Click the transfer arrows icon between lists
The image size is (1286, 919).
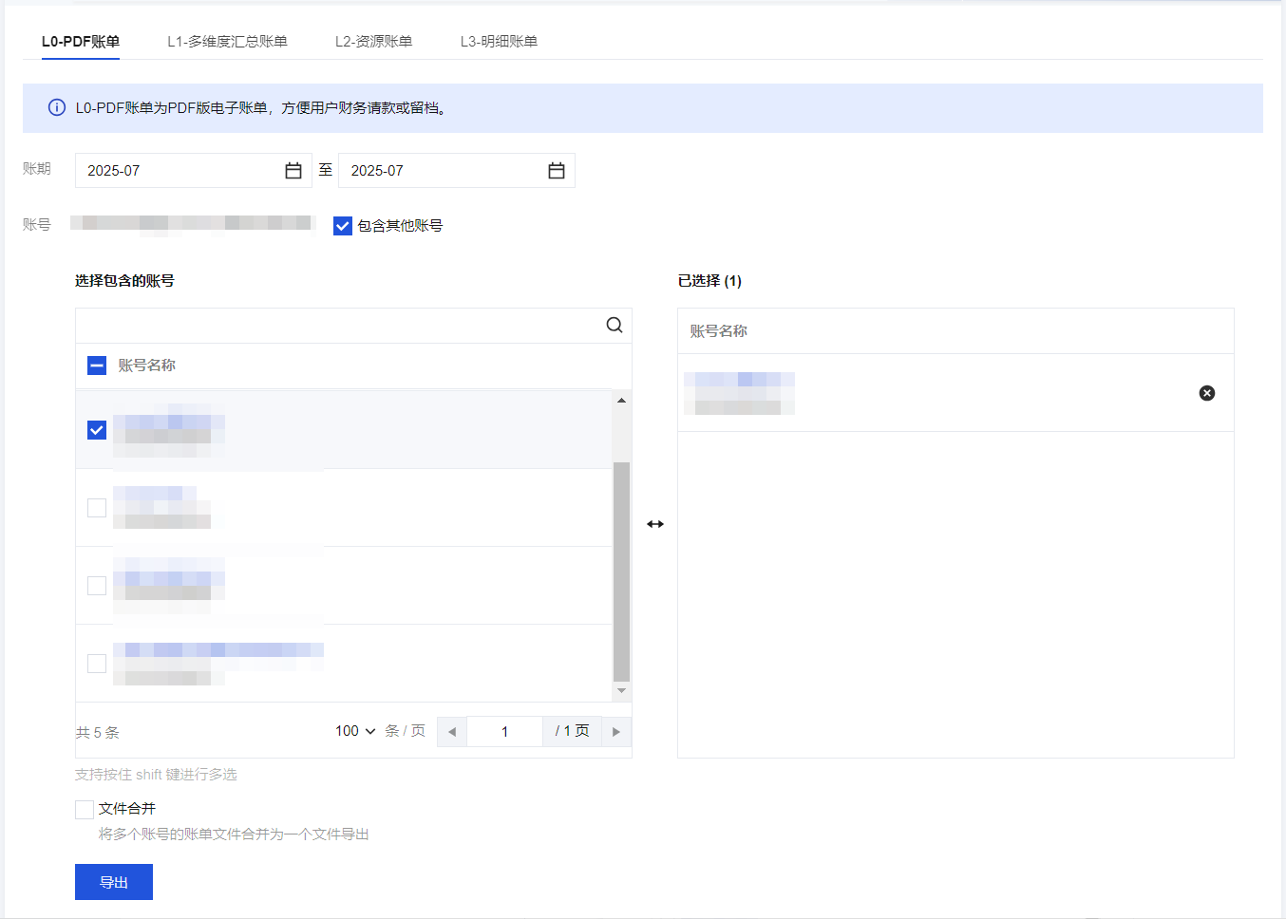(x=655, y=524)
